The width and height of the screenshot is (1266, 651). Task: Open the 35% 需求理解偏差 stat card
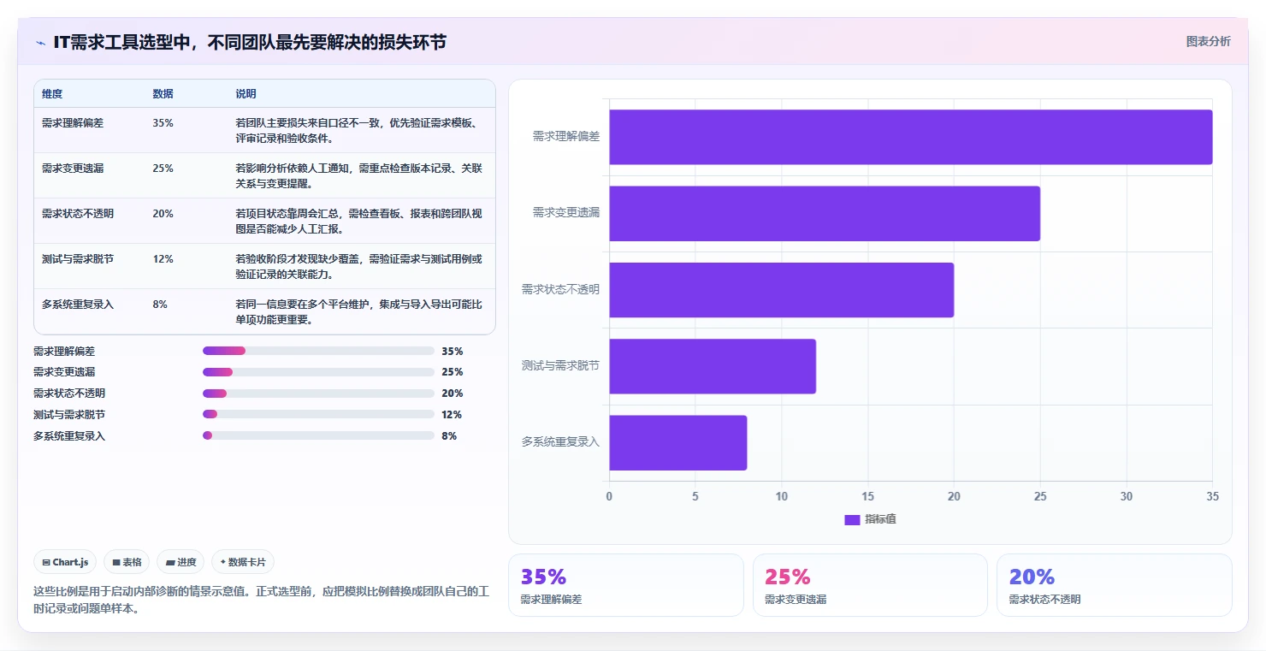pyautogui.click(x=625, y=585)
